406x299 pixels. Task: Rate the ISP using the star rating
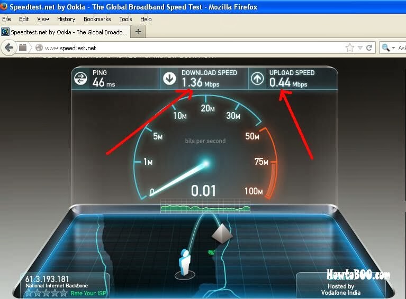pyautogui.click(x=47, y=293)
